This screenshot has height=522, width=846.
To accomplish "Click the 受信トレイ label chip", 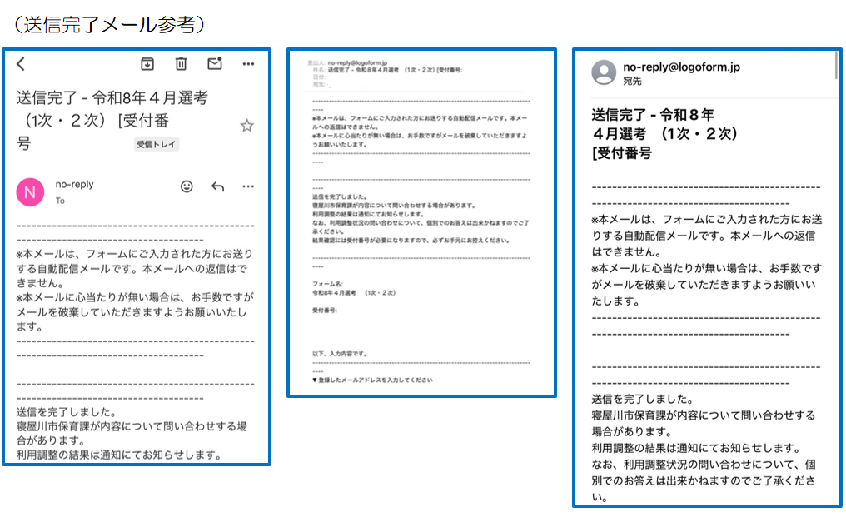I will tap(157, 144).
